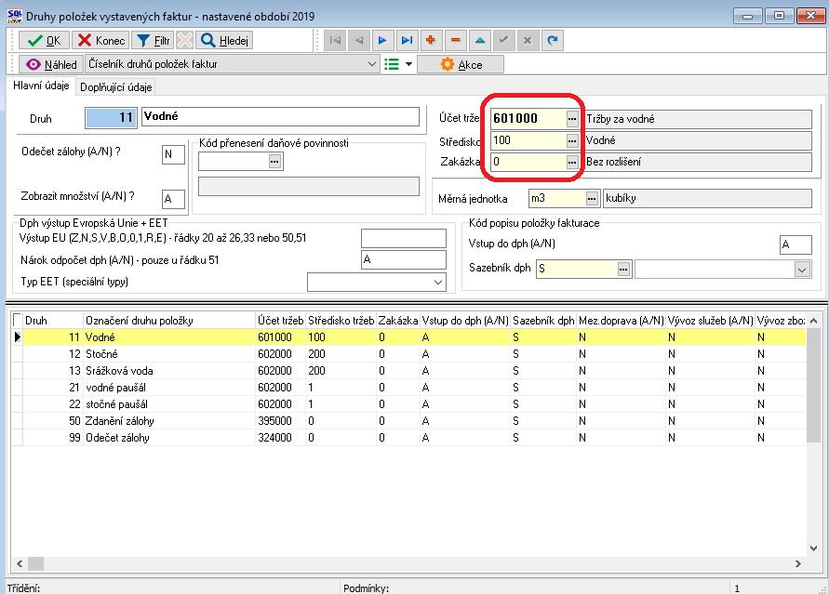Open lookup for Středisko 100
This screenshot has width=829, height=594.
tap(572, 140)
